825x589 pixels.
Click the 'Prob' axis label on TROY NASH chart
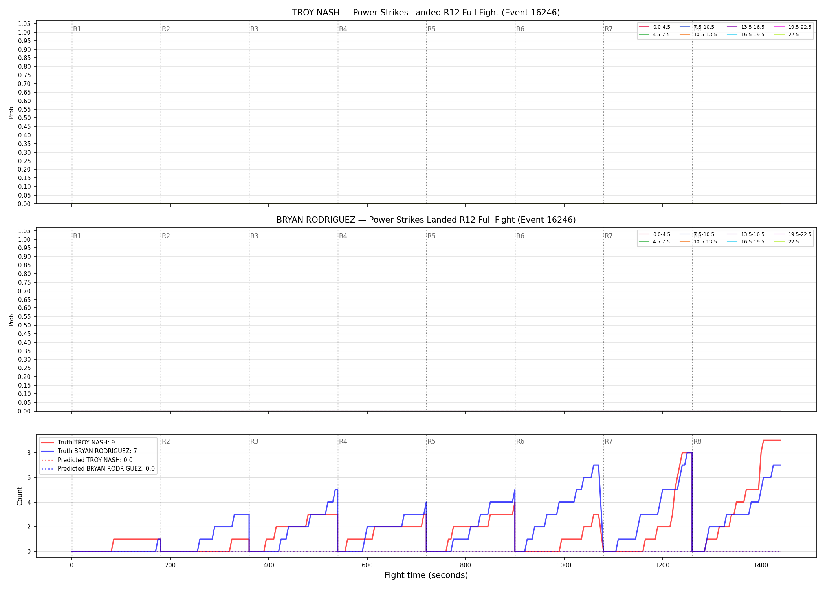tap(11, 112)
